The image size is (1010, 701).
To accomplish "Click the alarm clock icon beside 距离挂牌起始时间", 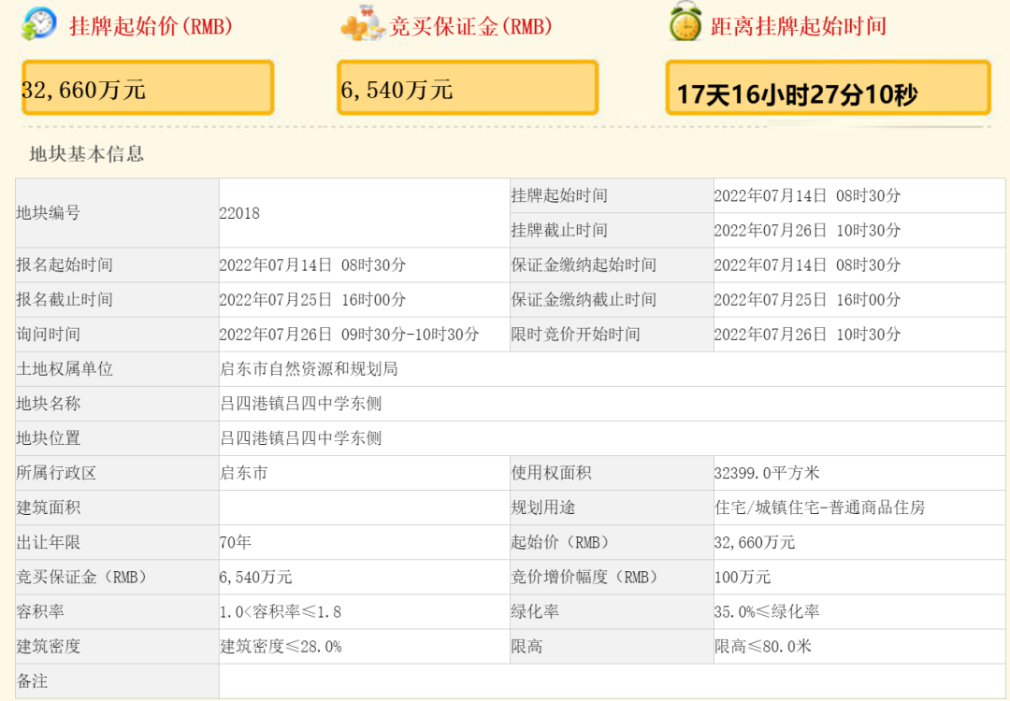I will (685, 22).
